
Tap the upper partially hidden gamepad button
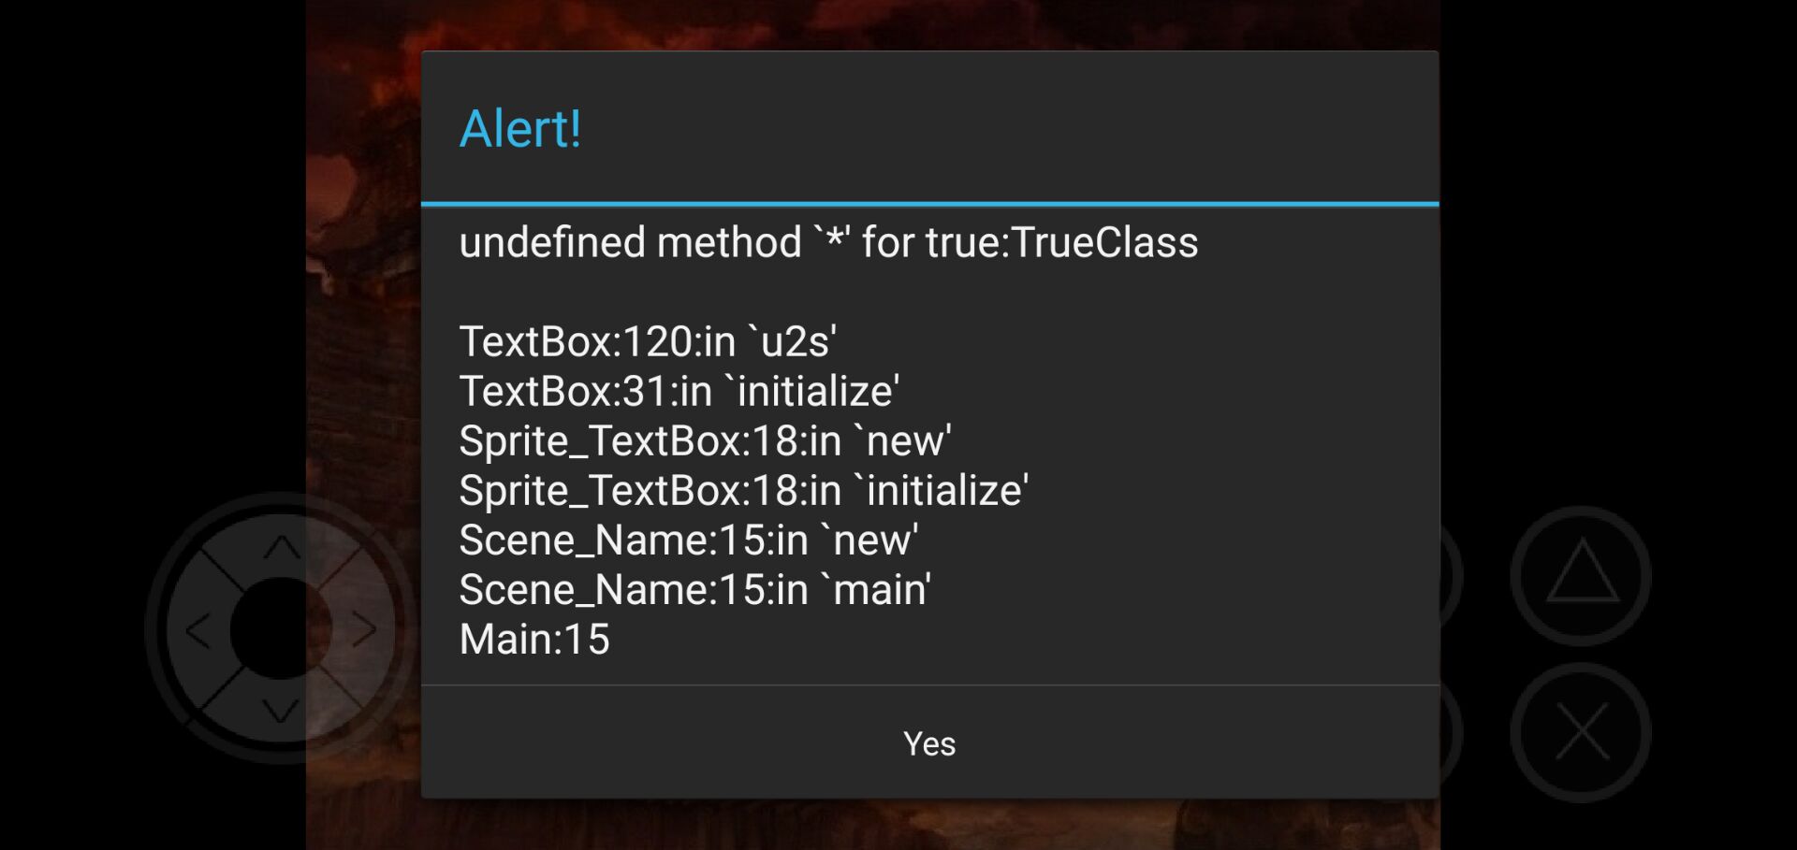(1450, 574)
